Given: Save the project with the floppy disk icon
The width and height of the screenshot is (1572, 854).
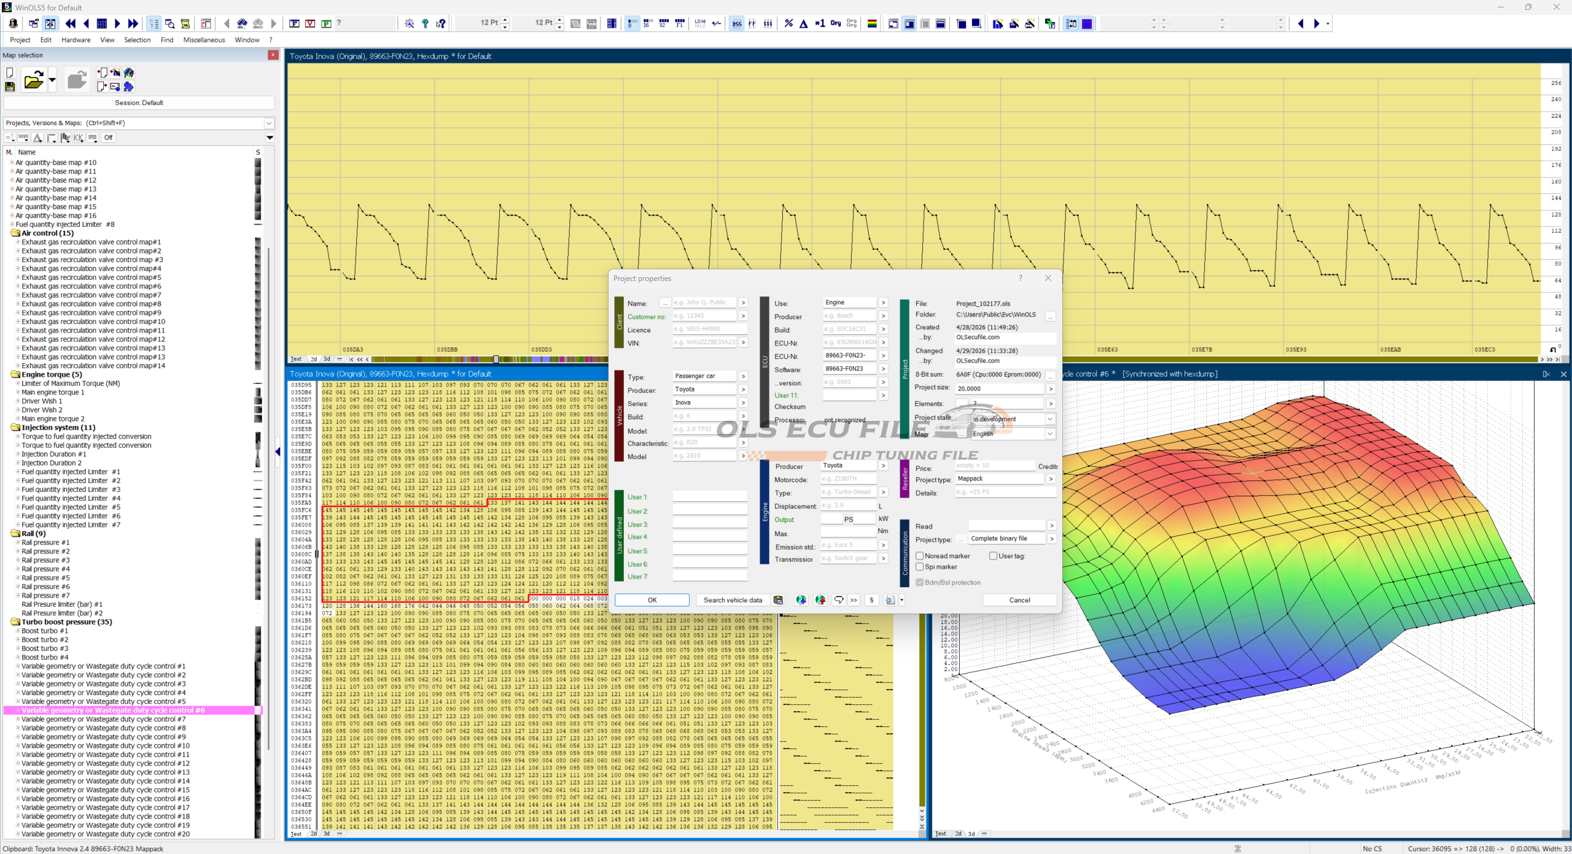Looking at the screenshot, I should [x=10, y=87].
